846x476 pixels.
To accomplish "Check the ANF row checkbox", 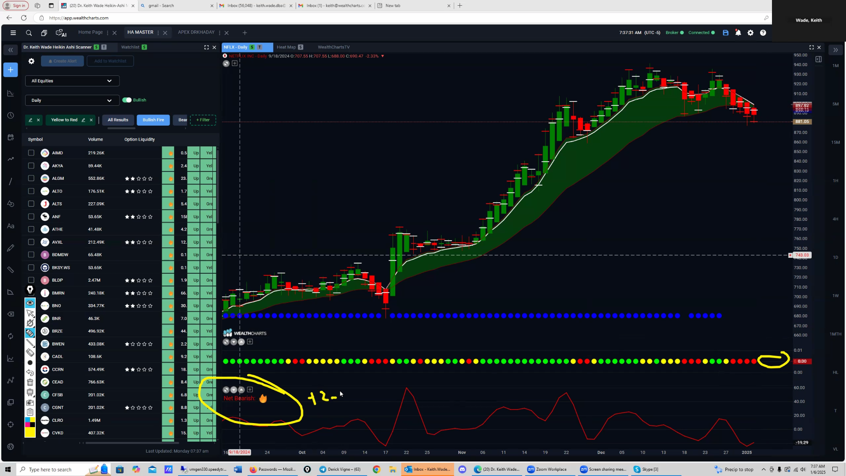I will pos(31,216).
